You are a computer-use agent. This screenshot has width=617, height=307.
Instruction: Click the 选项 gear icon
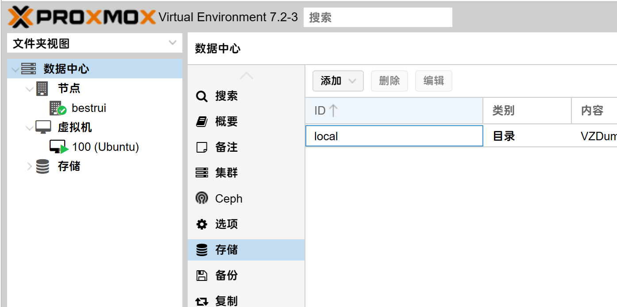202,224
